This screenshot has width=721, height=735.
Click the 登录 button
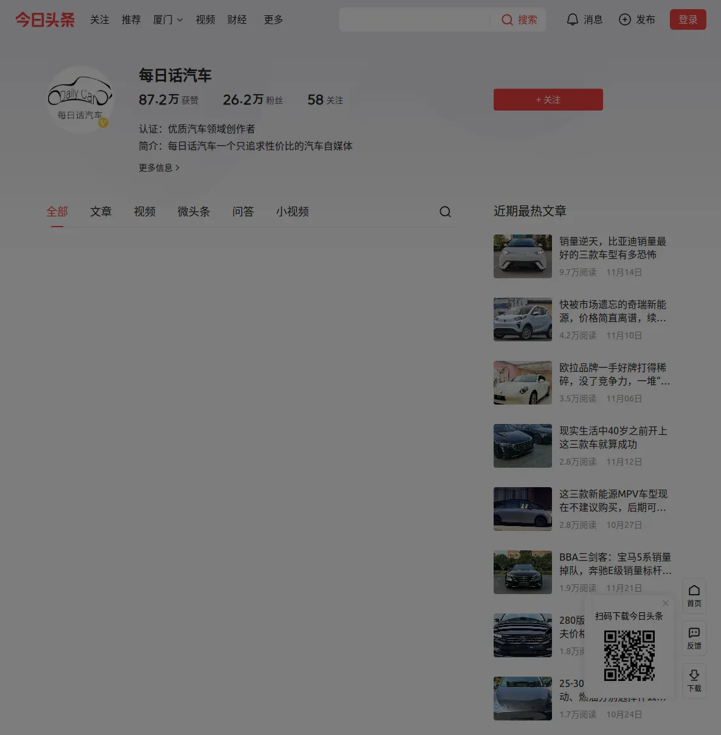688,19
